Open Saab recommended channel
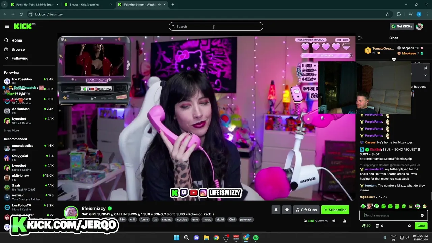The image size is (432, 243). click(x=29, y=187)
